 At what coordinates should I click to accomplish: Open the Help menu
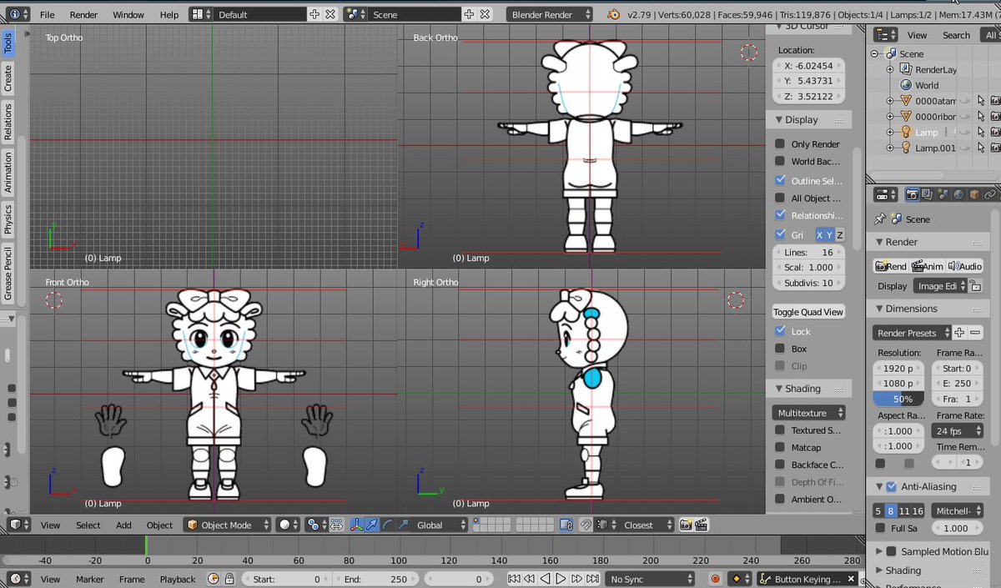pos(169,14)
